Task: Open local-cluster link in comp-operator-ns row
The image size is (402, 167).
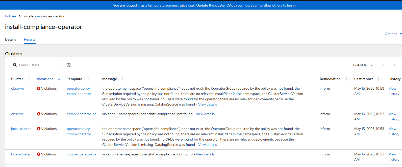Action: 21,154
